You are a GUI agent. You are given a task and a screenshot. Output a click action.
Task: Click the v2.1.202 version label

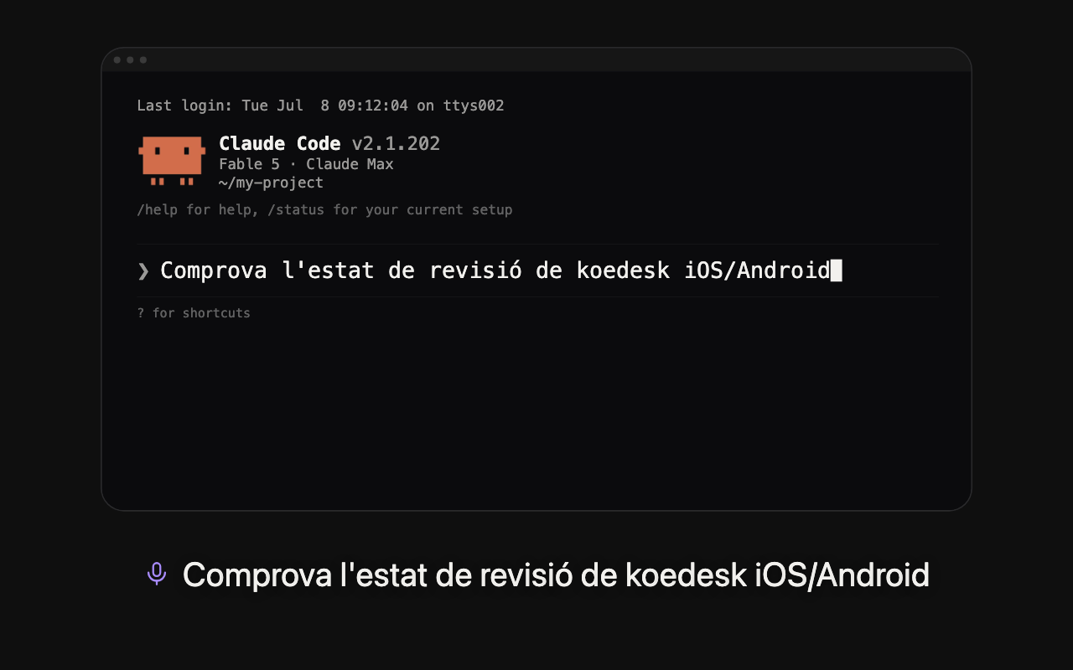click(x=396, y=143)
